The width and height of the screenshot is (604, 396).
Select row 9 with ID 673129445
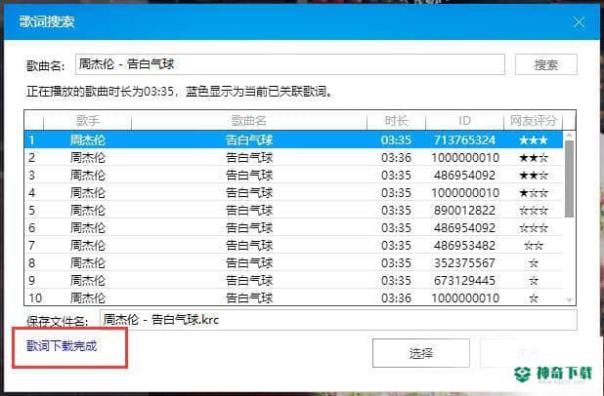[293, 281]
